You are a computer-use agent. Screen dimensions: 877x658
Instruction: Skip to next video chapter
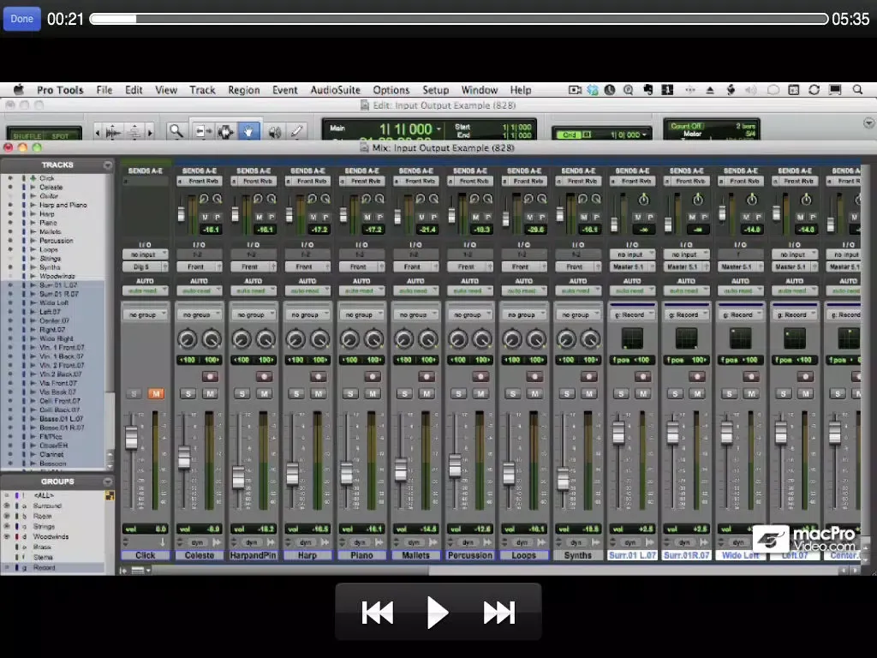(499, 612)
